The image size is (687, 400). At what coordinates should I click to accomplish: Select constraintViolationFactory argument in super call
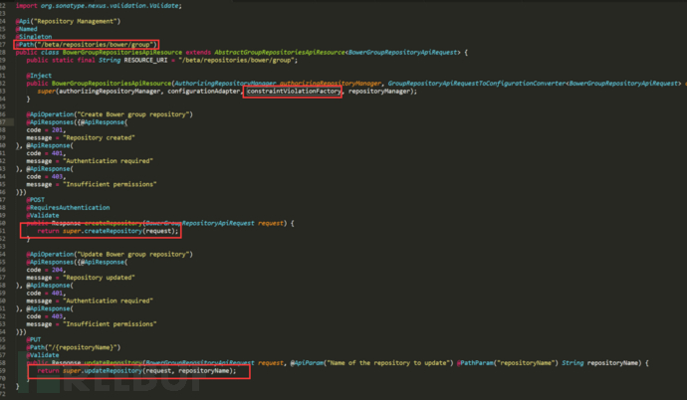pyautogui.click(x=293, y=91)
